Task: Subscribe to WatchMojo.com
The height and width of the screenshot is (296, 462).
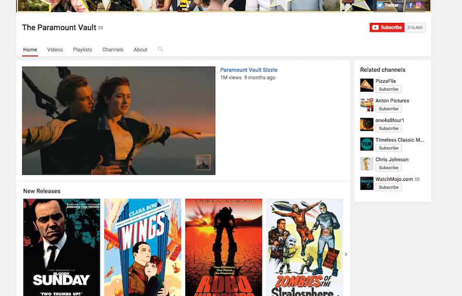Action: pyautogui.click(x=388, y=187)
